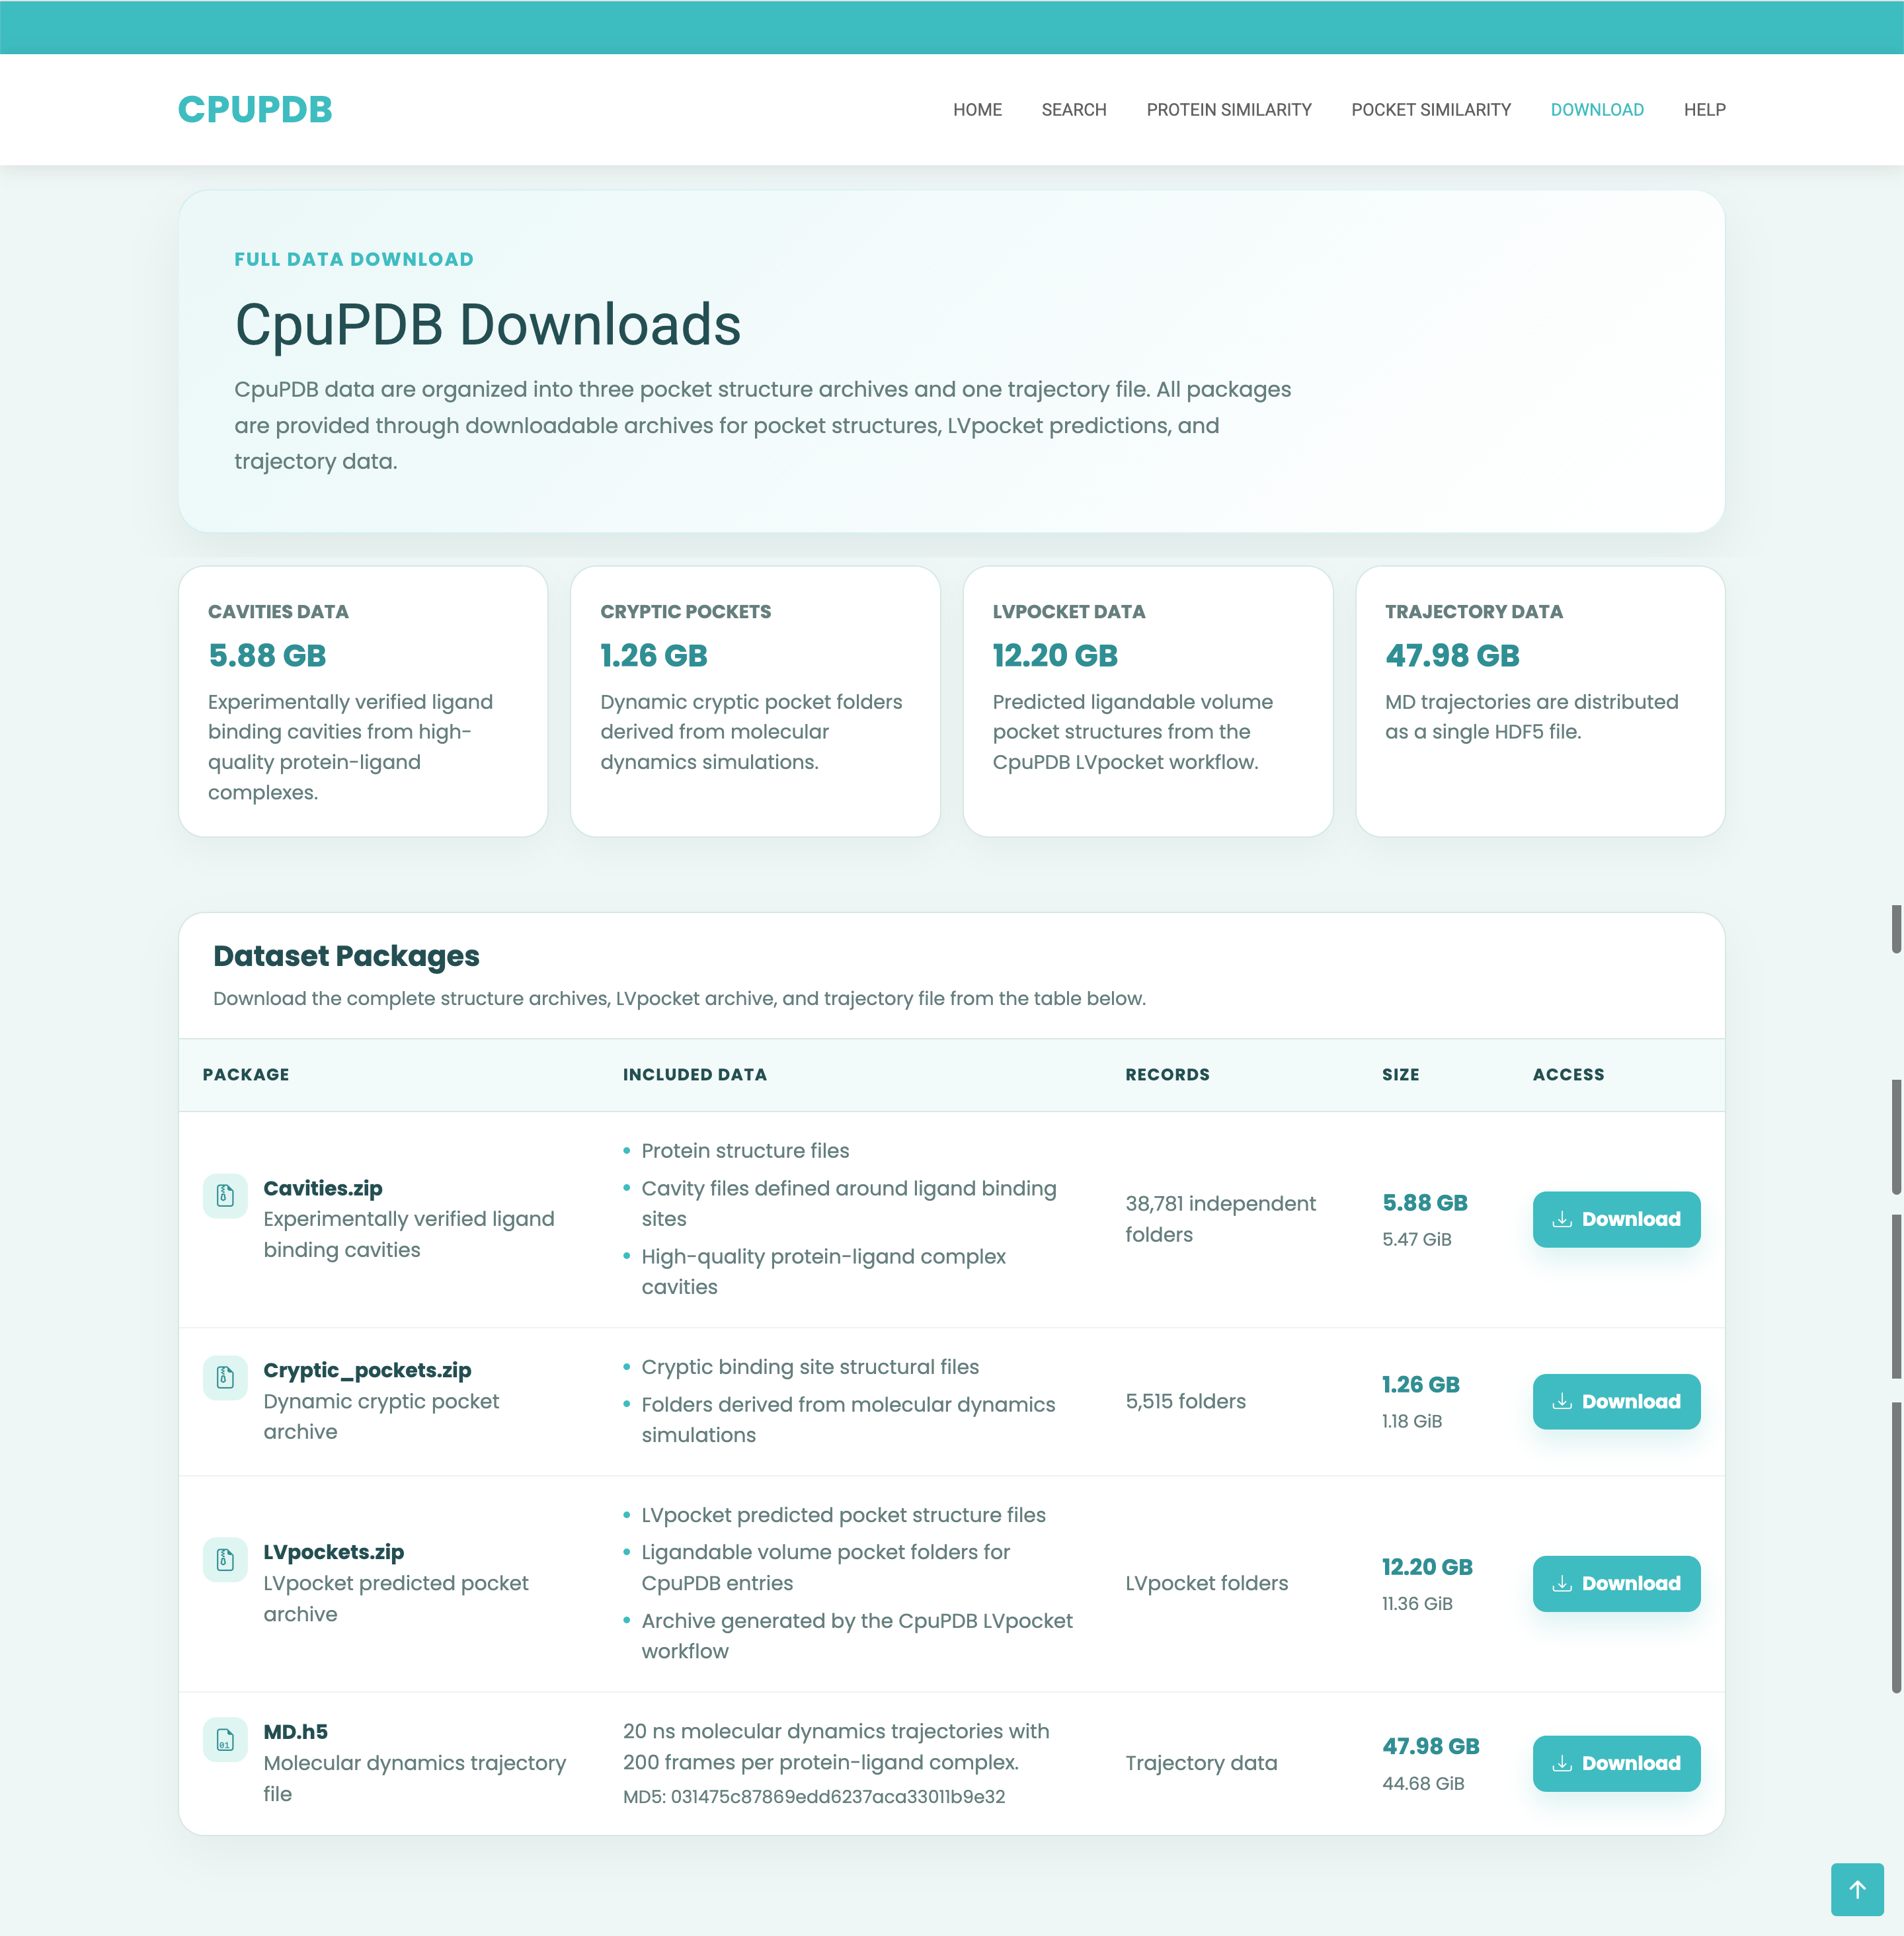Click the 1.18 GiB size value
Viewport: 1904px width, 1936px height.
1411,1421
